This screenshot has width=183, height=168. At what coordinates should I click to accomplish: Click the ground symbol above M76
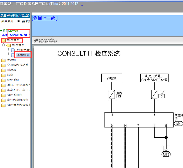click(x=166, y=149)
